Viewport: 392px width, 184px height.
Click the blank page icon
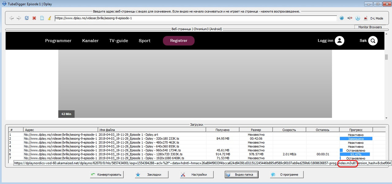pos(42,18)
